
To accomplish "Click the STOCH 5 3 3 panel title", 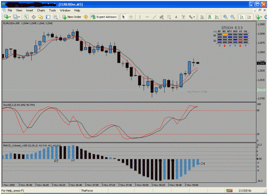I will tap(232, 28).
